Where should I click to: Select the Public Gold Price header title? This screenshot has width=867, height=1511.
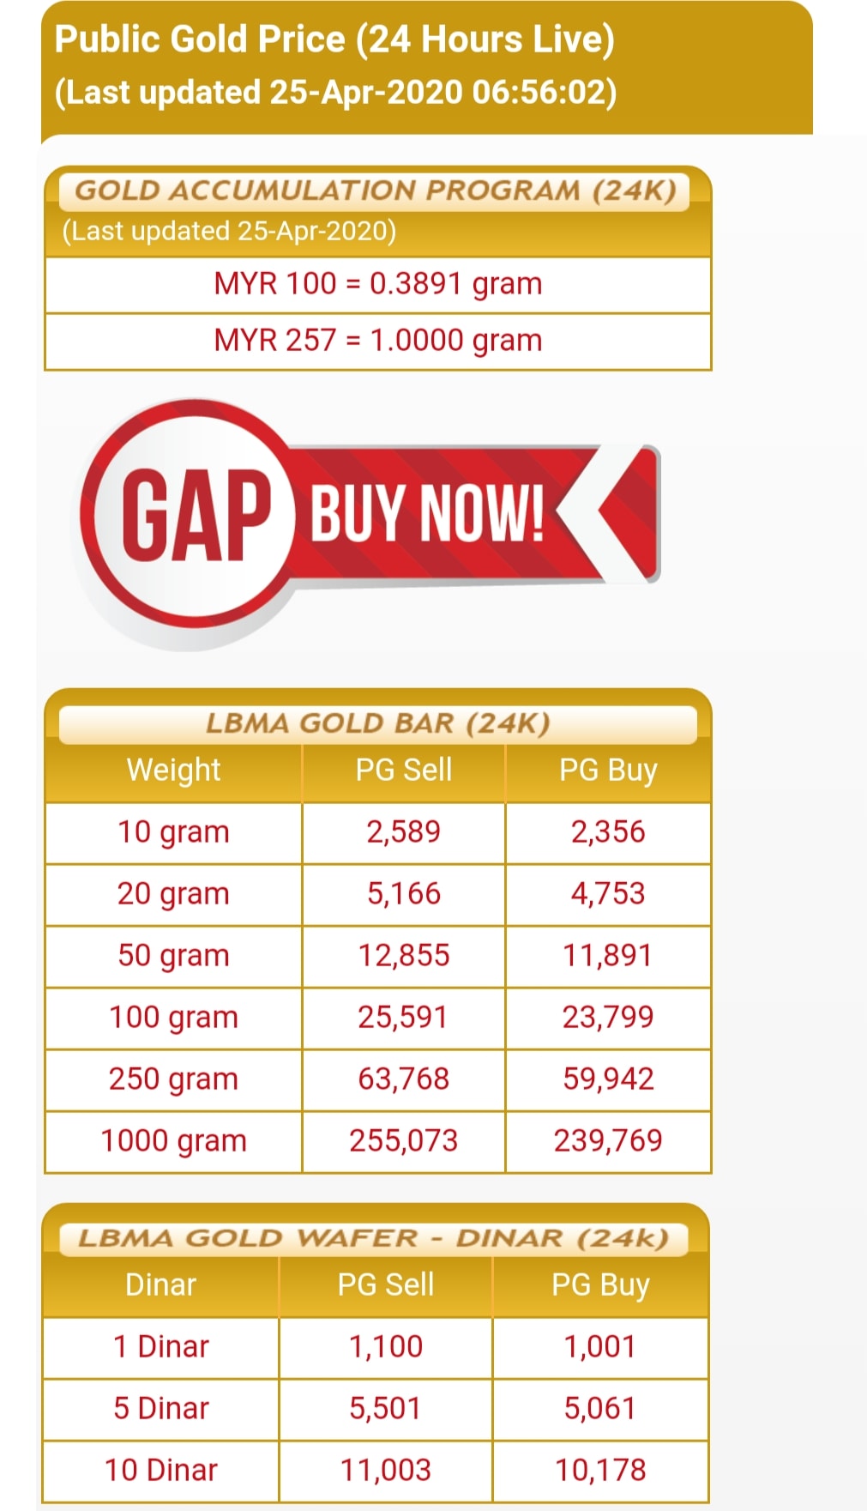(335, 39)
